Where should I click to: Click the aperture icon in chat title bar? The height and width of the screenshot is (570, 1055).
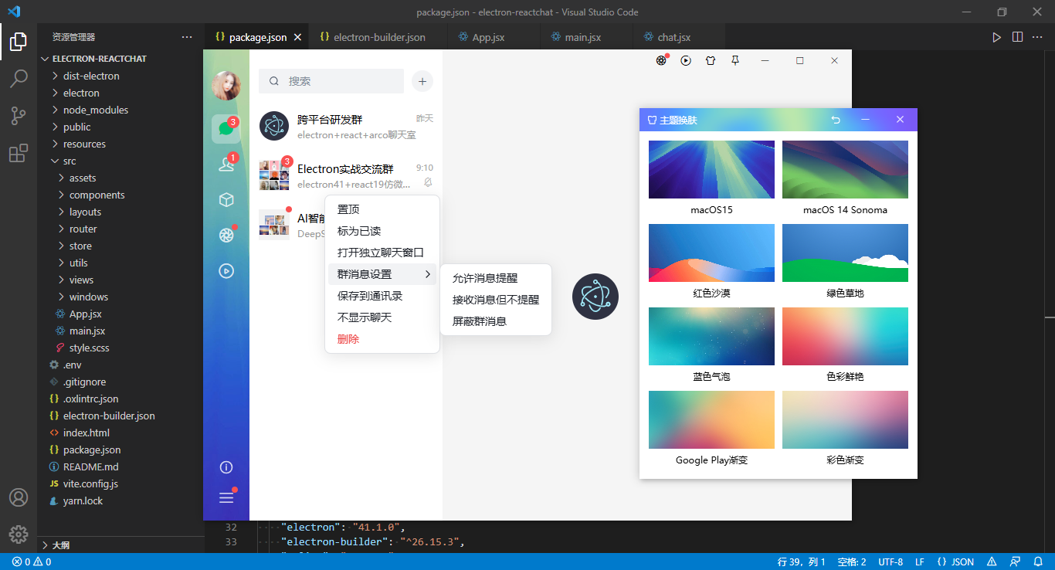(x=661, y=60)
